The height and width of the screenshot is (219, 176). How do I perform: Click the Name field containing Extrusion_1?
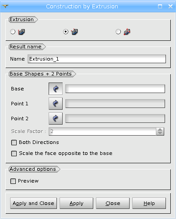pos(97,59)
